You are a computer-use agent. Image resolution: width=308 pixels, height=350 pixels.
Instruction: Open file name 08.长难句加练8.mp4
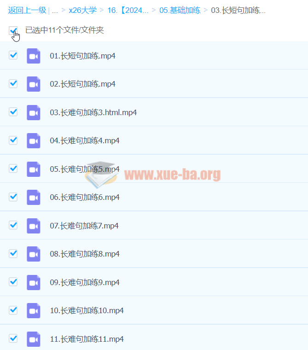[x=85, y=254]
